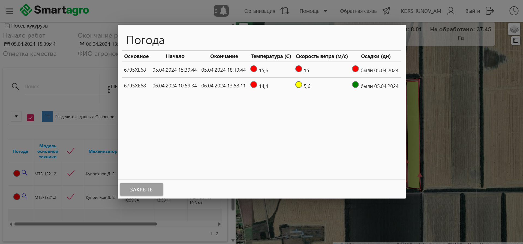Click the yellow wind speed indicator
The height and width of the screenshot is (244, 523).
299,85
